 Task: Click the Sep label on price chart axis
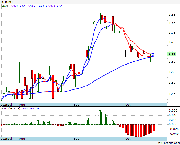pyautogui.click(x=76, y=105)
